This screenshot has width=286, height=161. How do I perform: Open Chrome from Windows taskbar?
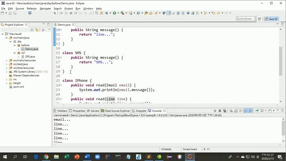coord(46,157)
